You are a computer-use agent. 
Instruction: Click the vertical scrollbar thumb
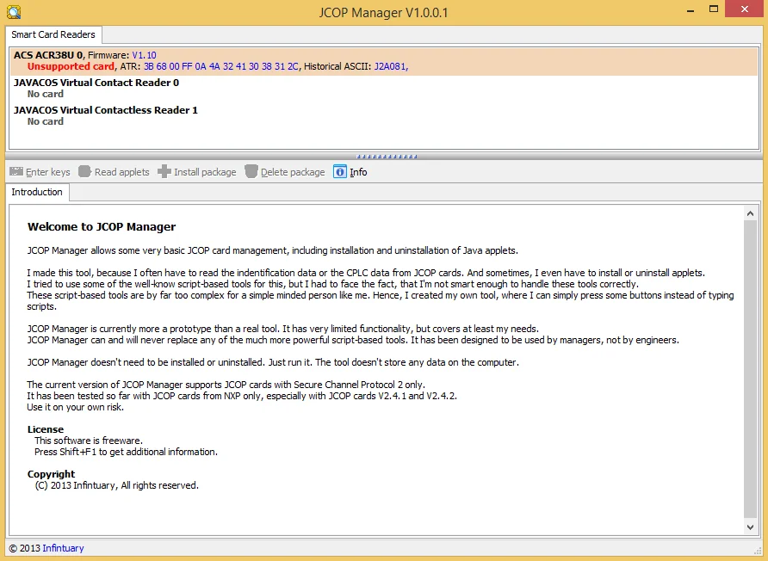click(750, 368)
